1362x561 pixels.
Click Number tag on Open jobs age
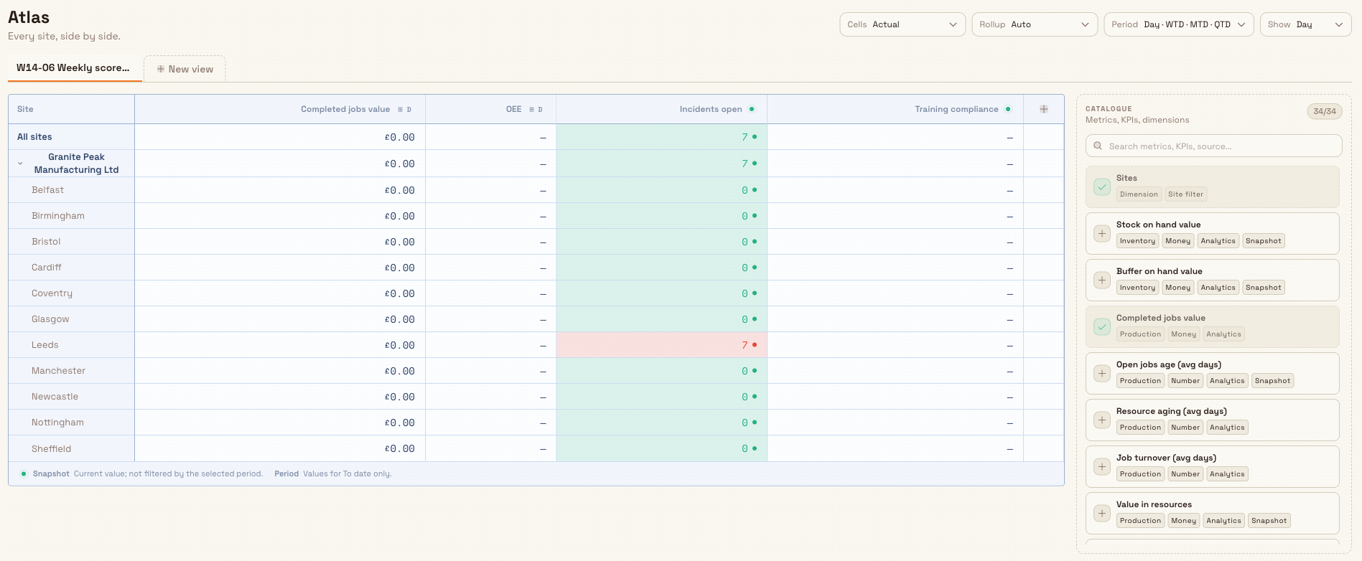[x=1185, y=381]
